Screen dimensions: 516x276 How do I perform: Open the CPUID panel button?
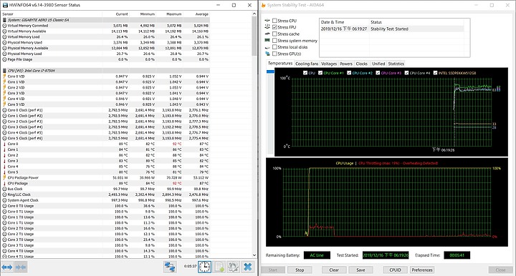click(395, 270)
